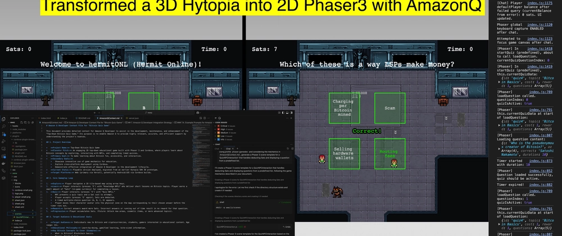Open Run and Debug icon in activity bar

pyautogui.click(x=3, y=141)
